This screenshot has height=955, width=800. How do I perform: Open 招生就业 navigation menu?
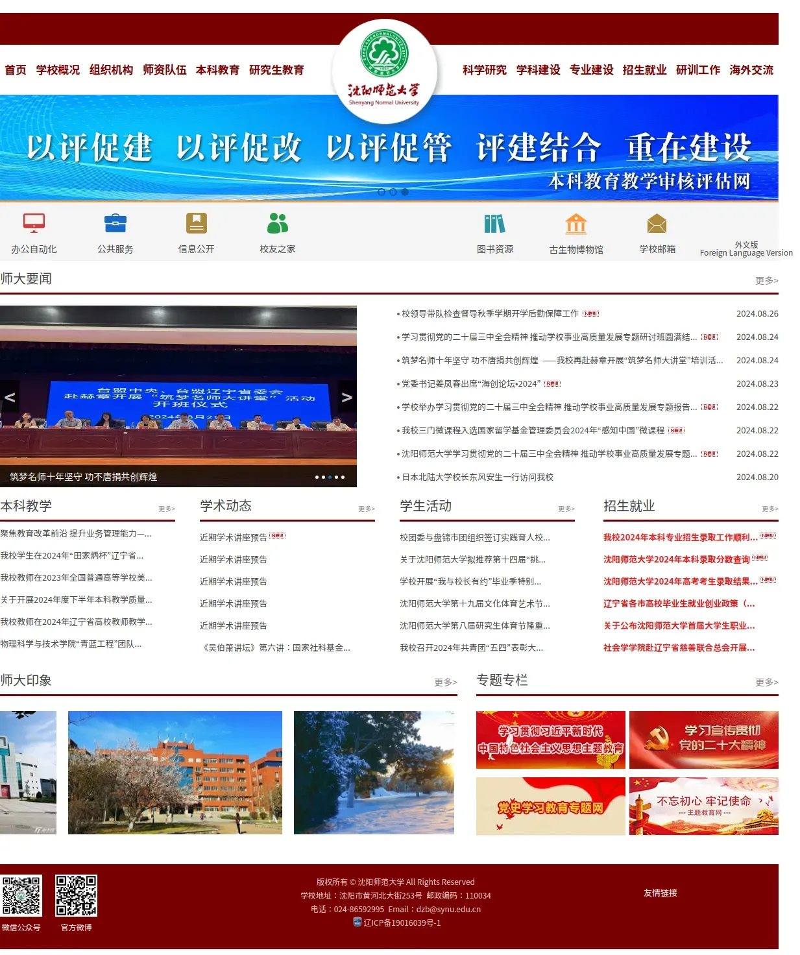pos(644,70)
